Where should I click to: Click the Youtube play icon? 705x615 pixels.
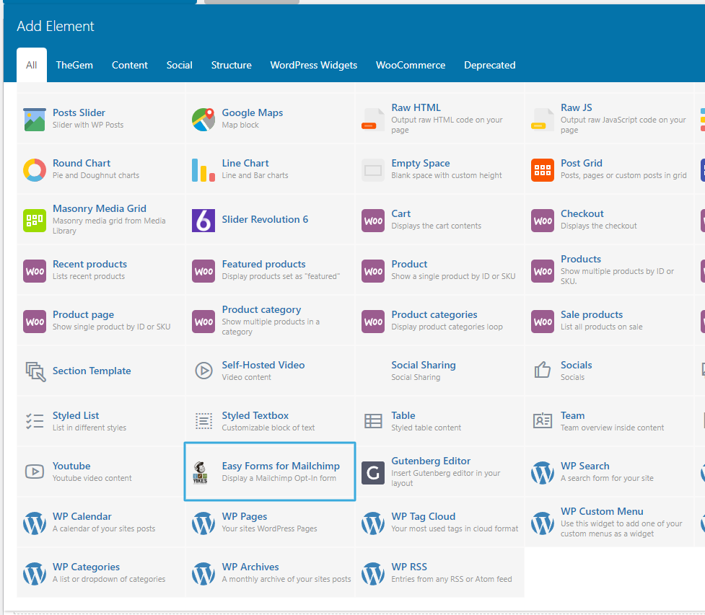click(x=35, y=472)
